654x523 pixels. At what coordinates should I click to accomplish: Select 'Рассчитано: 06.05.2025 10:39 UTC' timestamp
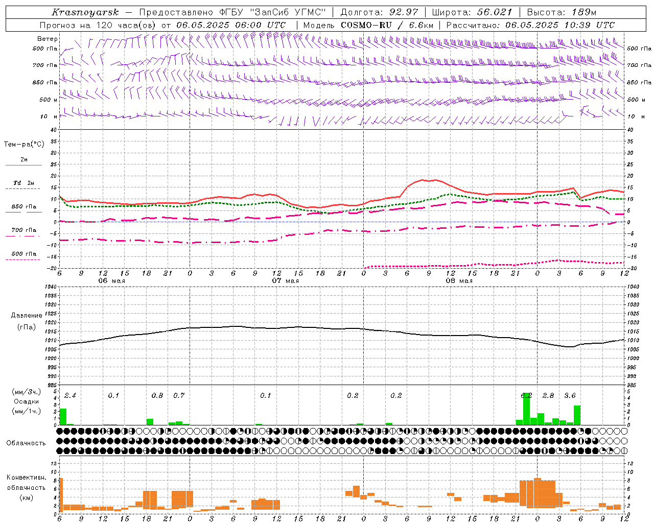530,25
